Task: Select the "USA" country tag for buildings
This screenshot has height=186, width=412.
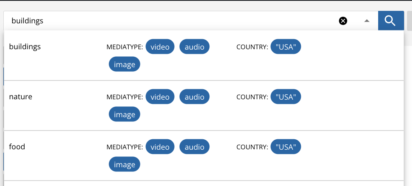Action: pyautogui.click(x=286, y=47)
